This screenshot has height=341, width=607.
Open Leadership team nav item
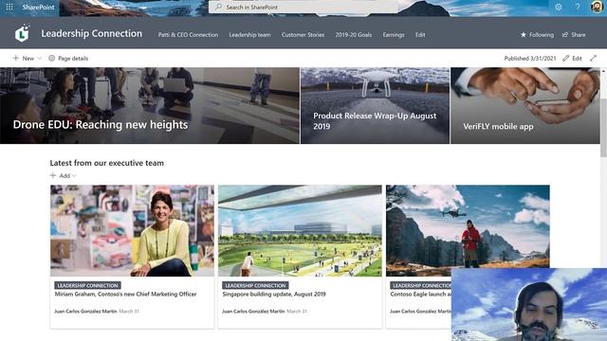[x=249, y=35]
